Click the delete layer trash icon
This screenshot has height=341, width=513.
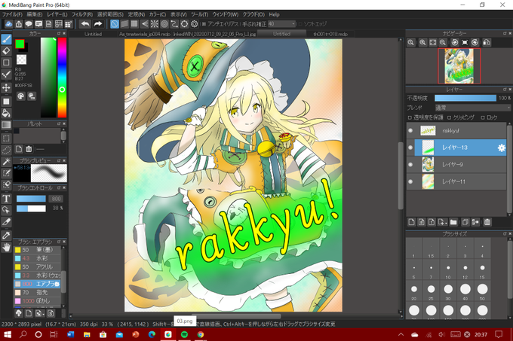[487, 222]
